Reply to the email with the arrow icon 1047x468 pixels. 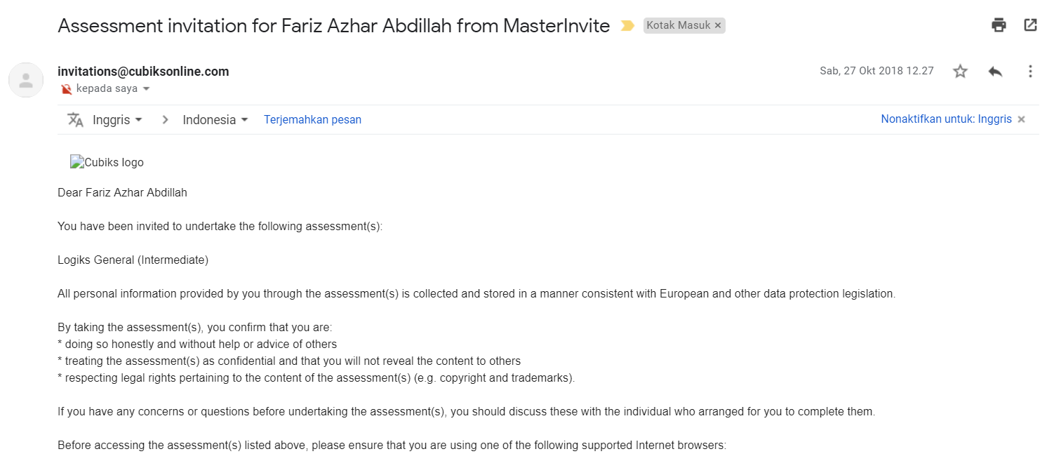[995, 71]
